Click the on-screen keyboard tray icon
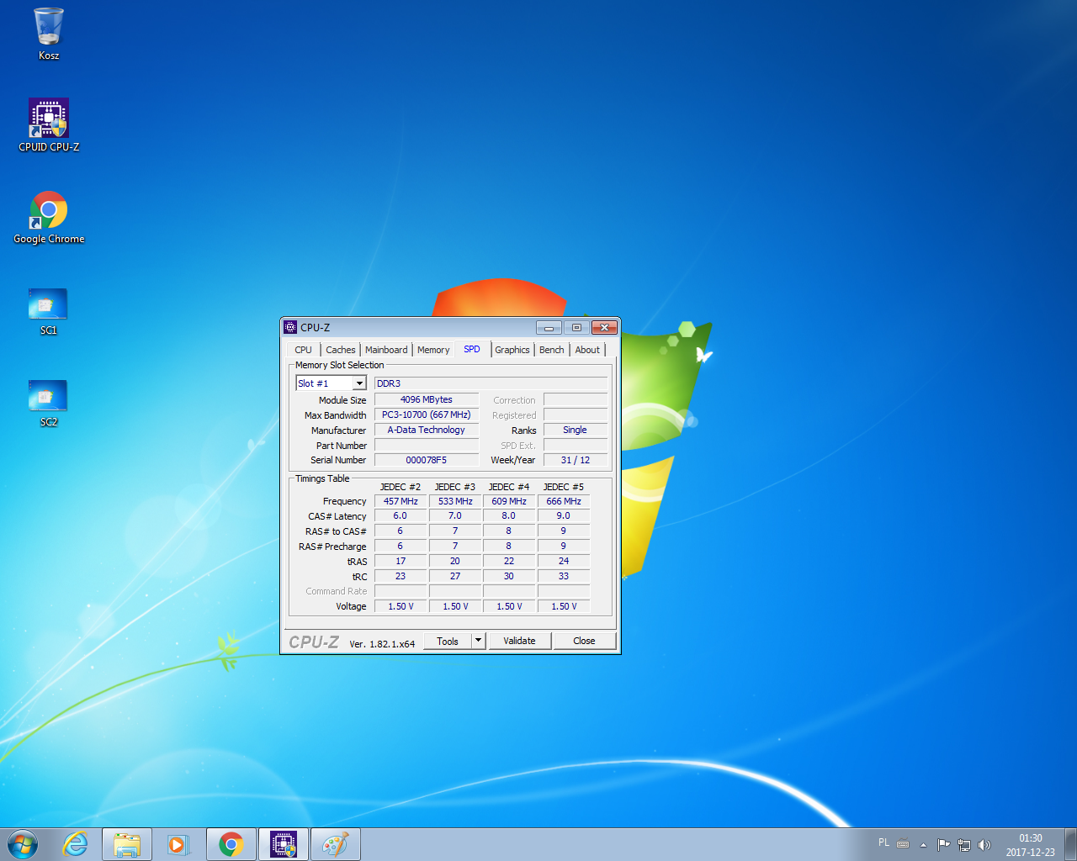This screenshot has height=861, width=1077. [x=903, y=843]
